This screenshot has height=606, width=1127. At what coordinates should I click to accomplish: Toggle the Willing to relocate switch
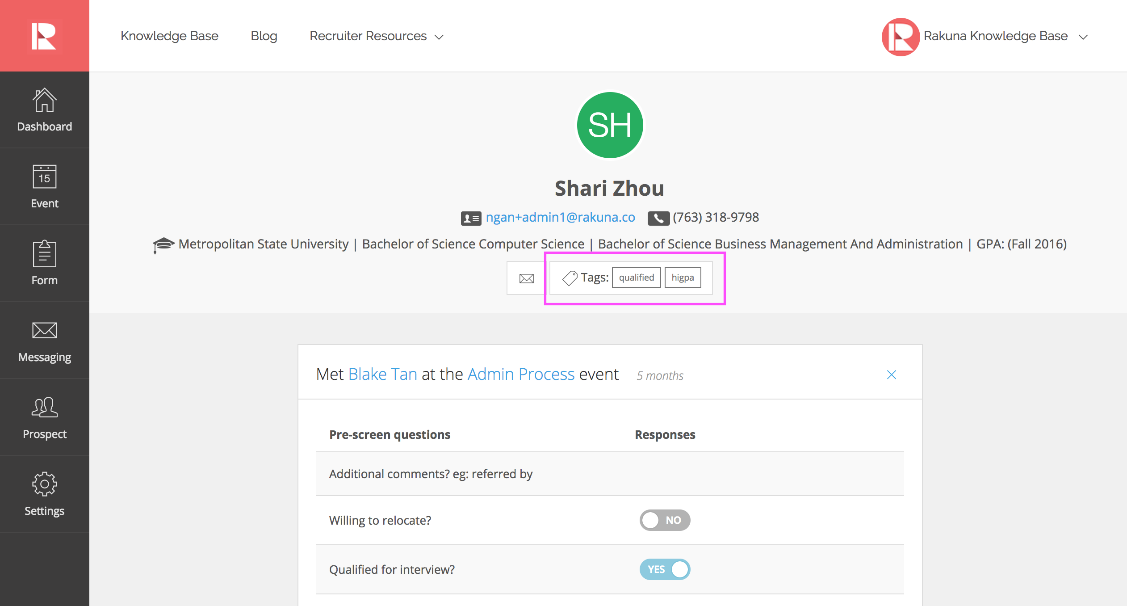click(665, 520)
